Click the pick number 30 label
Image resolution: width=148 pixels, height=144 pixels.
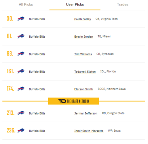tap(10, 19)
